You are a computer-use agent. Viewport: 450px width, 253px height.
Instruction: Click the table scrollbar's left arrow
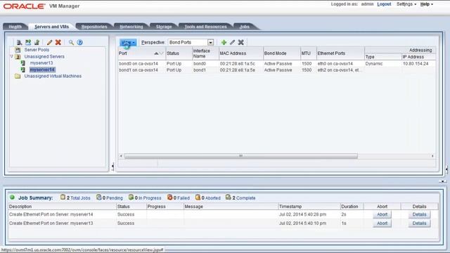pyautogui.click(x=121, y=156)
